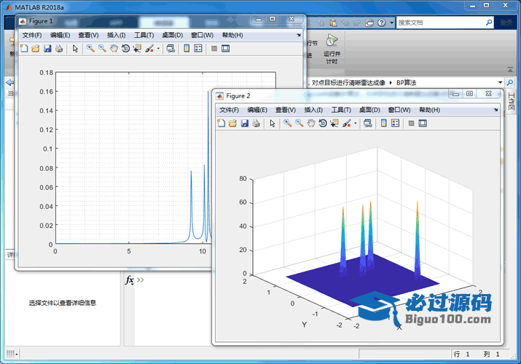Click Link Plot icon in Figure 2
This screenshot has height=364, width=521.
pyautogui.click(x=368, y=123)
